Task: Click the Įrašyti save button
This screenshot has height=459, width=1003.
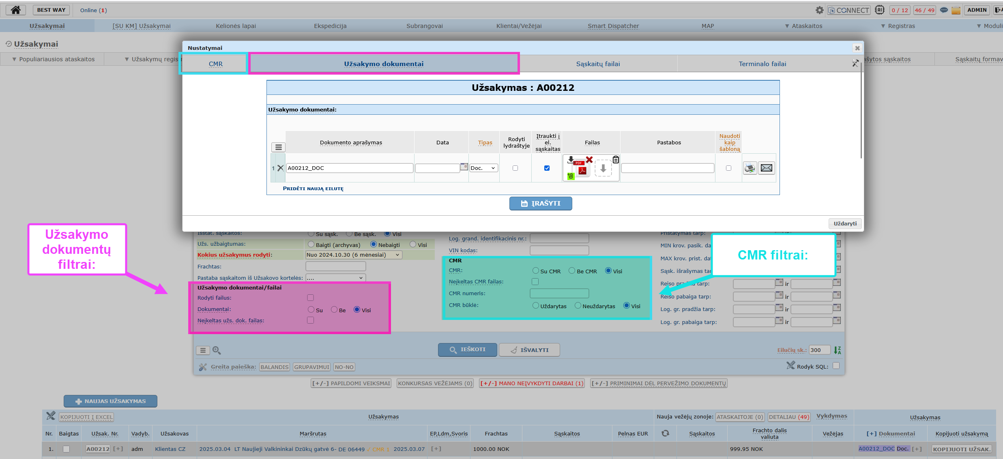Action: 541,204
